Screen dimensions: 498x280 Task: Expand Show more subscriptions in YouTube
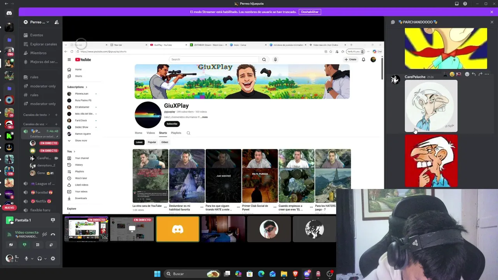(81, 140)
